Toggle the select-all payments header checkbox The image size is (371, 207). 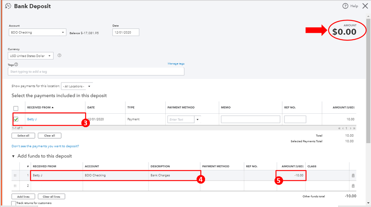16,108
